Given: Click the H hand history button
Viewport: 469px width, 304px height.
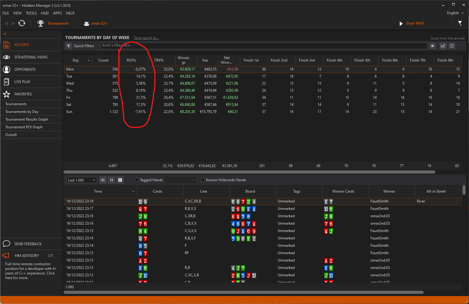Looking at the screenshot, I should coord(111,180).
